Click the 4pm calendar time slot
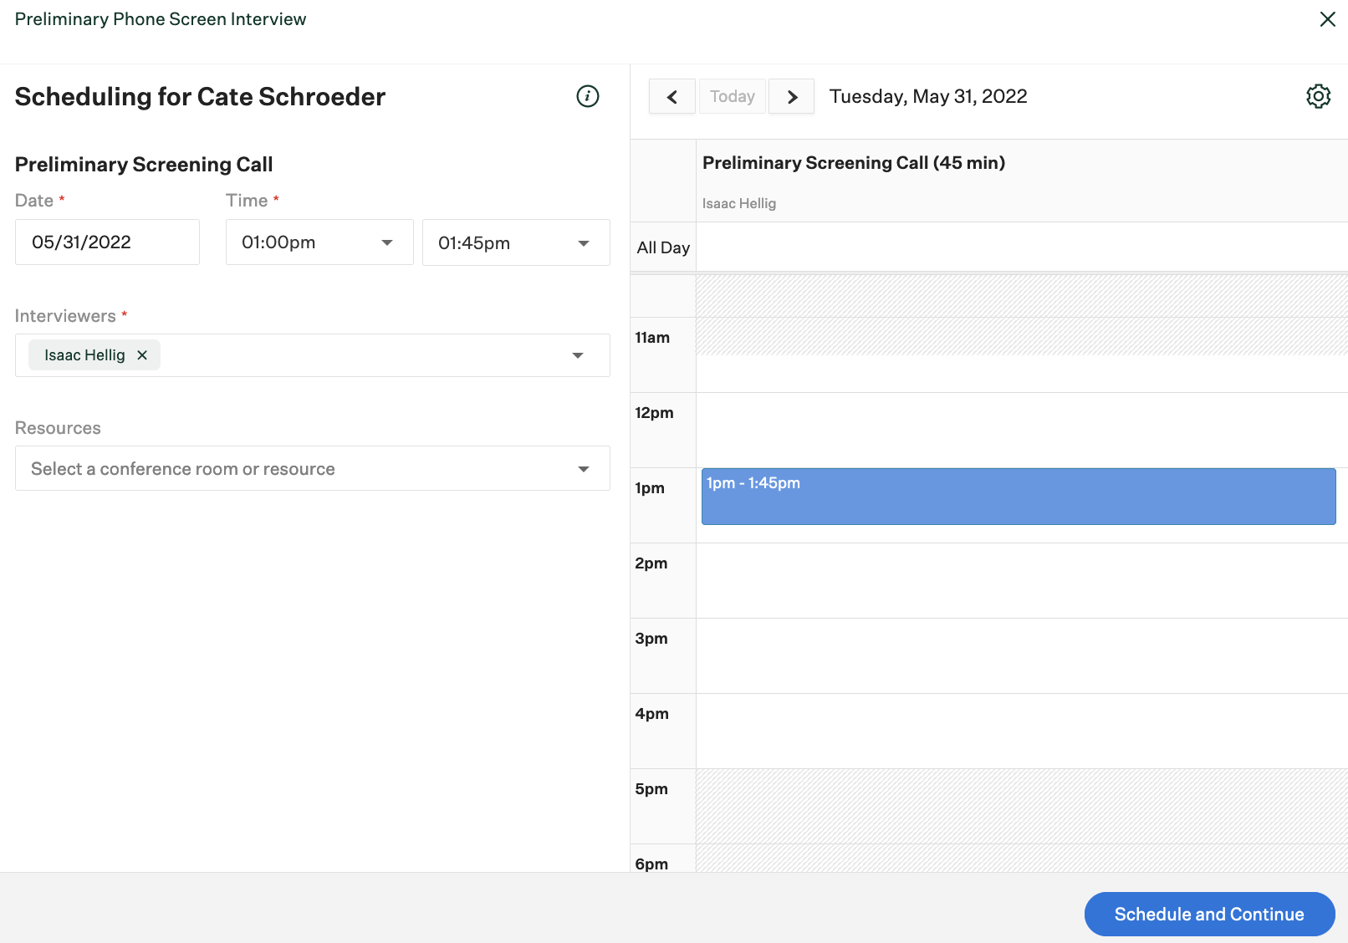This screenshot has height=943, width=1348. point(1020,731)
